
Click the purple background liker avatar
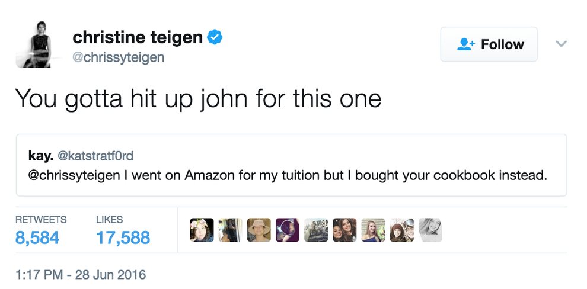click(288, 230)
